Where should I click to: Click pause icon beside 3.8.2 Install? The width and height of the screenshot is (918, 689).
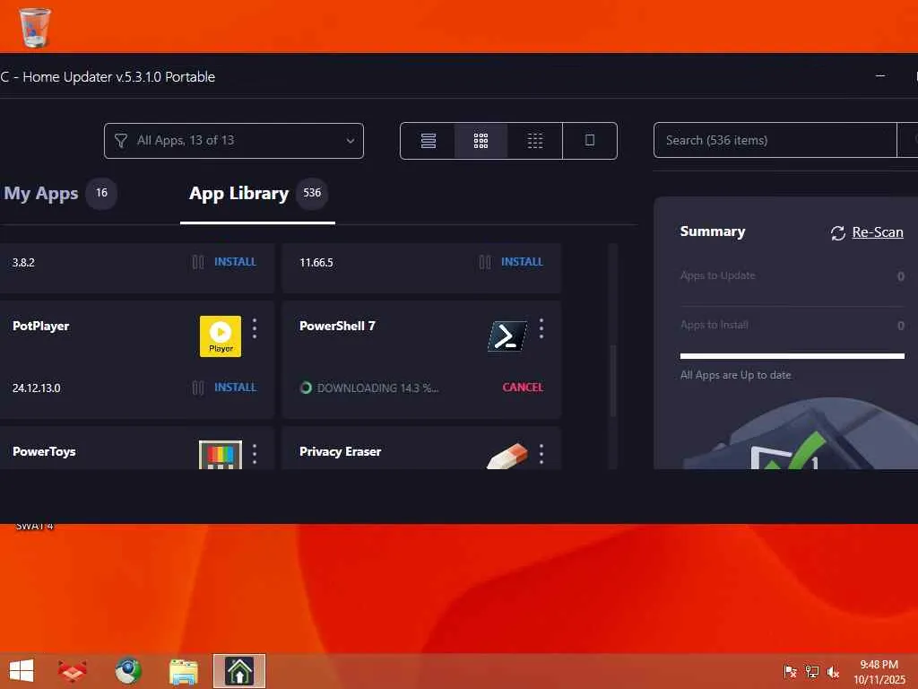(x=198, y=262)
